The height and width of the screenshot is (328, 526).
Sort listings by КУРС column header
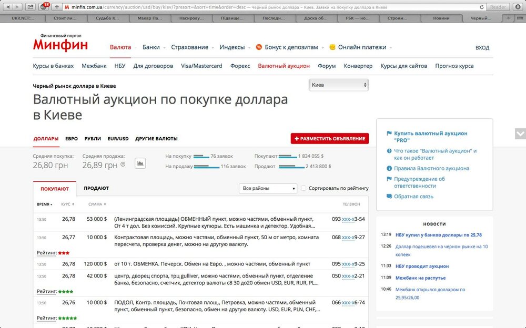[x=67, y=204]
